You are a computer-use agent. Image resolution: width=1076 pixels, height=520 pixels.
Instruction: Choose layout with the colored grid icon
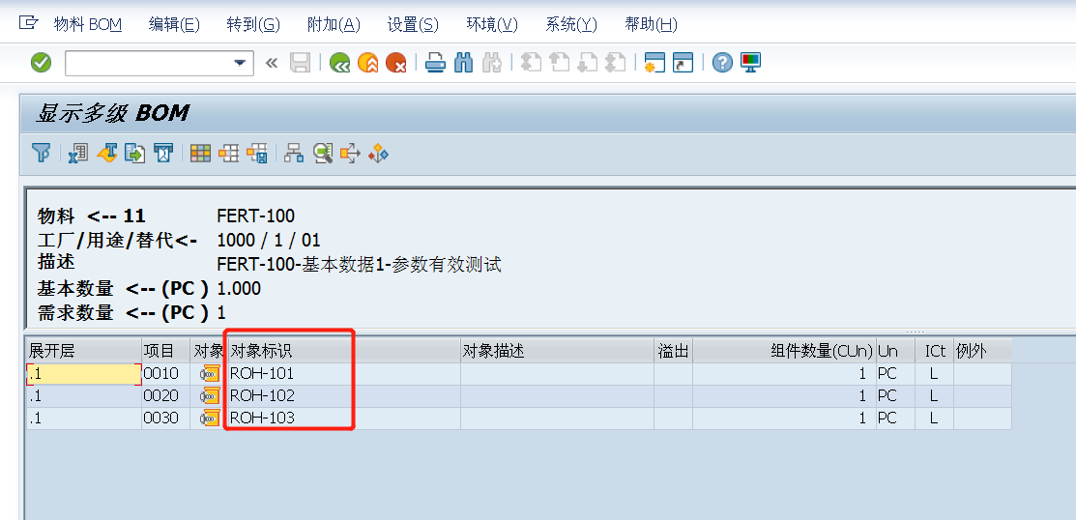pos(200,153)
